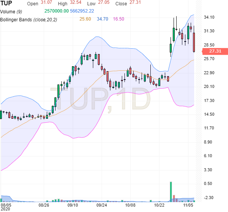Click the 10/08 date axis label
This screenshot has height=212, width=228.
click(130, 205)
